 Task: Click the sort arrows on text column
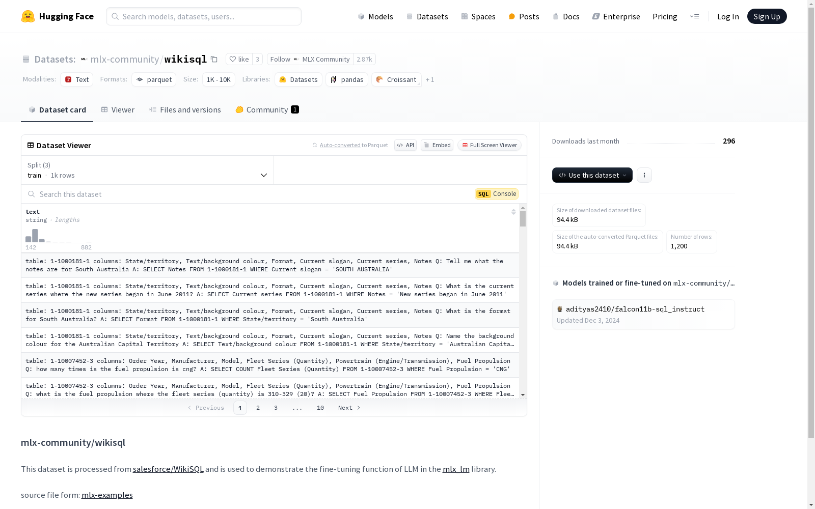[513, 212]
